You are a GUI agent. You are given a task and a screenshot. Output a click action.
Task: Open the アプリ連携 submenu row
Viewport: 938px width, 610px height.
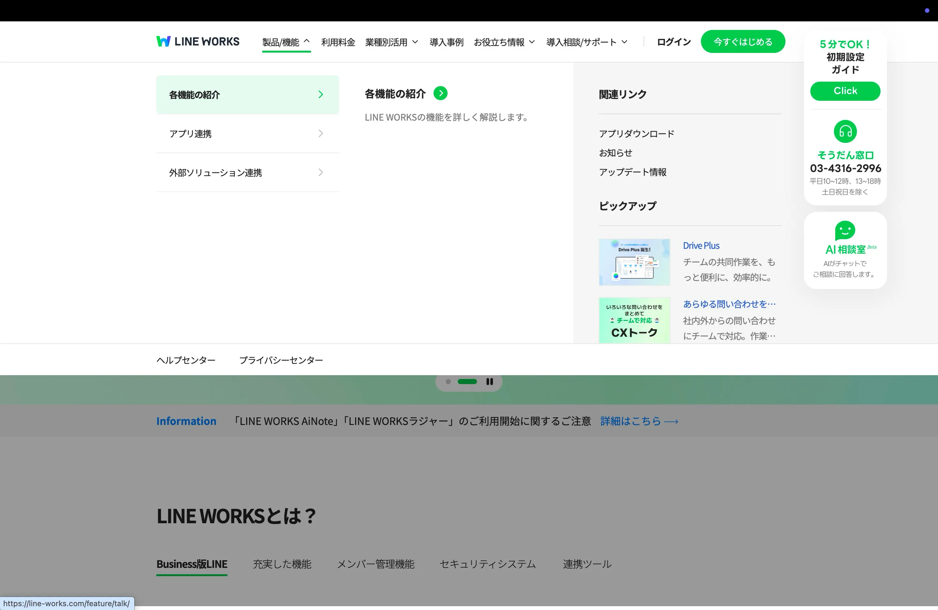(248, 134)
